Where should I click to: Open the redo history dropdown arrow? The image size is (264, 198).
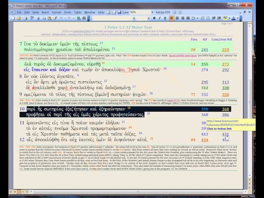tap(73, 18)
